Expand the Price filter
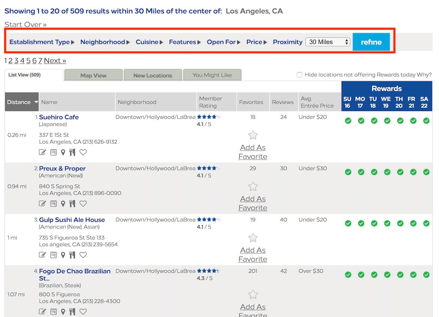The width and height of the screenshot is (439, 317). click(256, 42)
